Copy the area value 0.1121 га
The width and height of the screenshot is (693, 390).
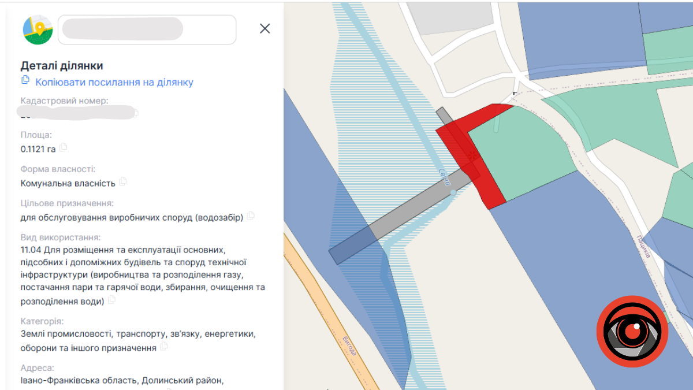[64, 148]
